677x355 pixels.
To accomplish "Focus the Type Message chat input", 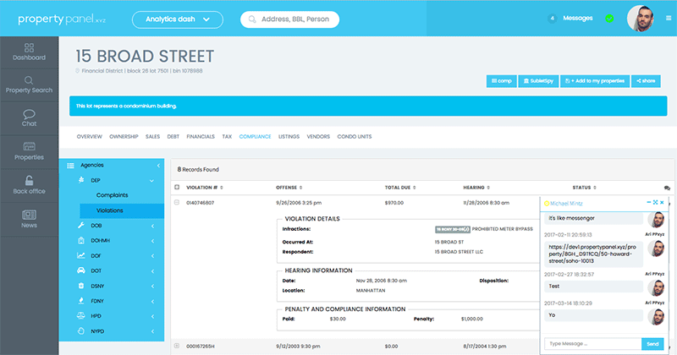I will coord(591,344).
